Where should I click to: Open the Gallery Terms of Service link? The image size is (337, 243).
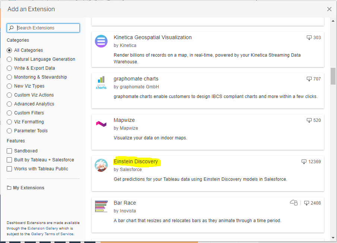pos(52,234)
